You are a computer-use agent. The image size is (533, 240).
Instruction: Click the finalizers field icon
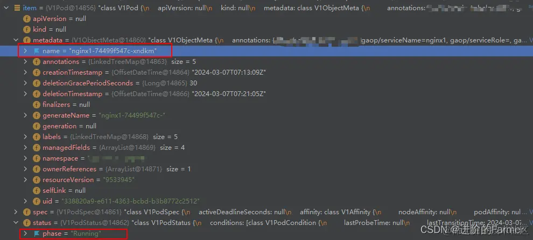tap(37, 105)
